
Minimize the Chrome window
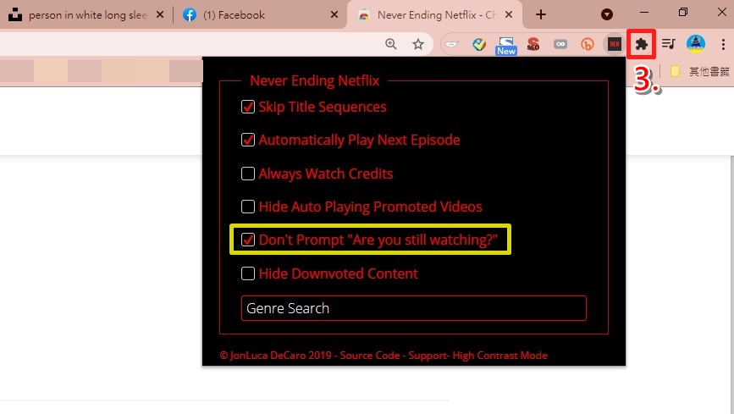644,12
